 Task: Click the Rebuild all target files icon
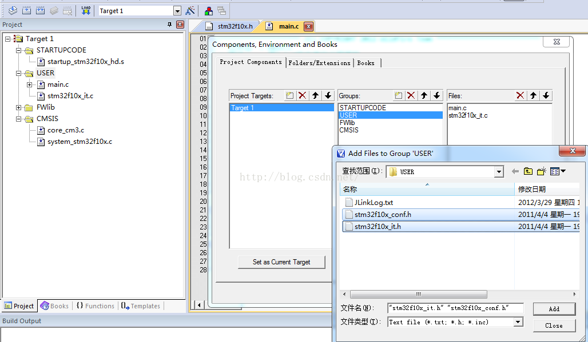click(x=40, y=10)
